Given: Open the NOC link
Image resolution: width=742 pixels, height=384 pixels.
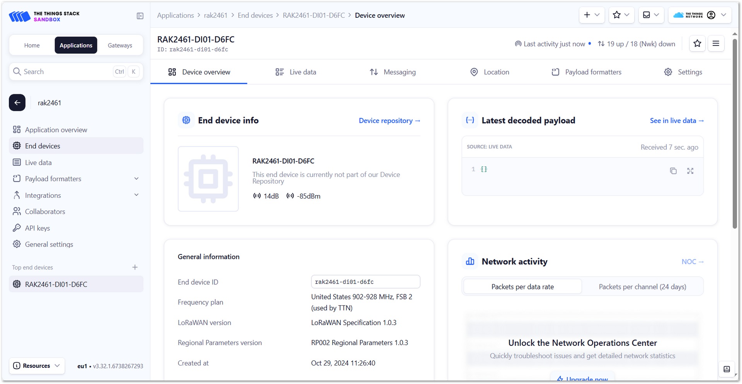Looking at the screenshot, I should click(x=693, y=262).
